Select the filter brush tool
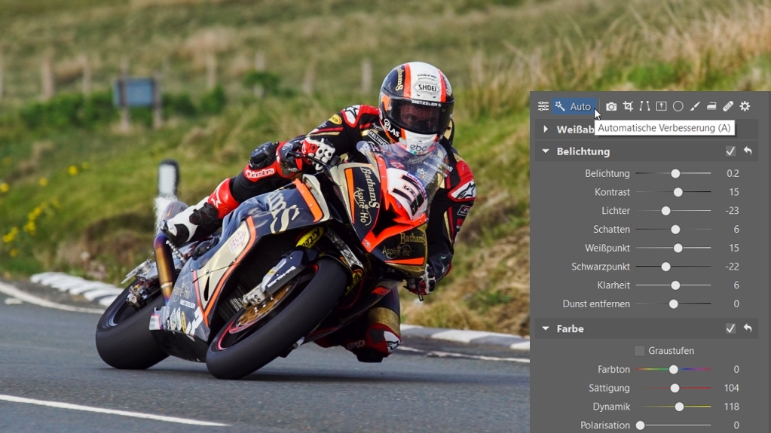 tap(695, 106)
